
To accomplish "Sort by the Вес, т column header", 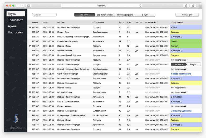I will (x=121, y=22).
